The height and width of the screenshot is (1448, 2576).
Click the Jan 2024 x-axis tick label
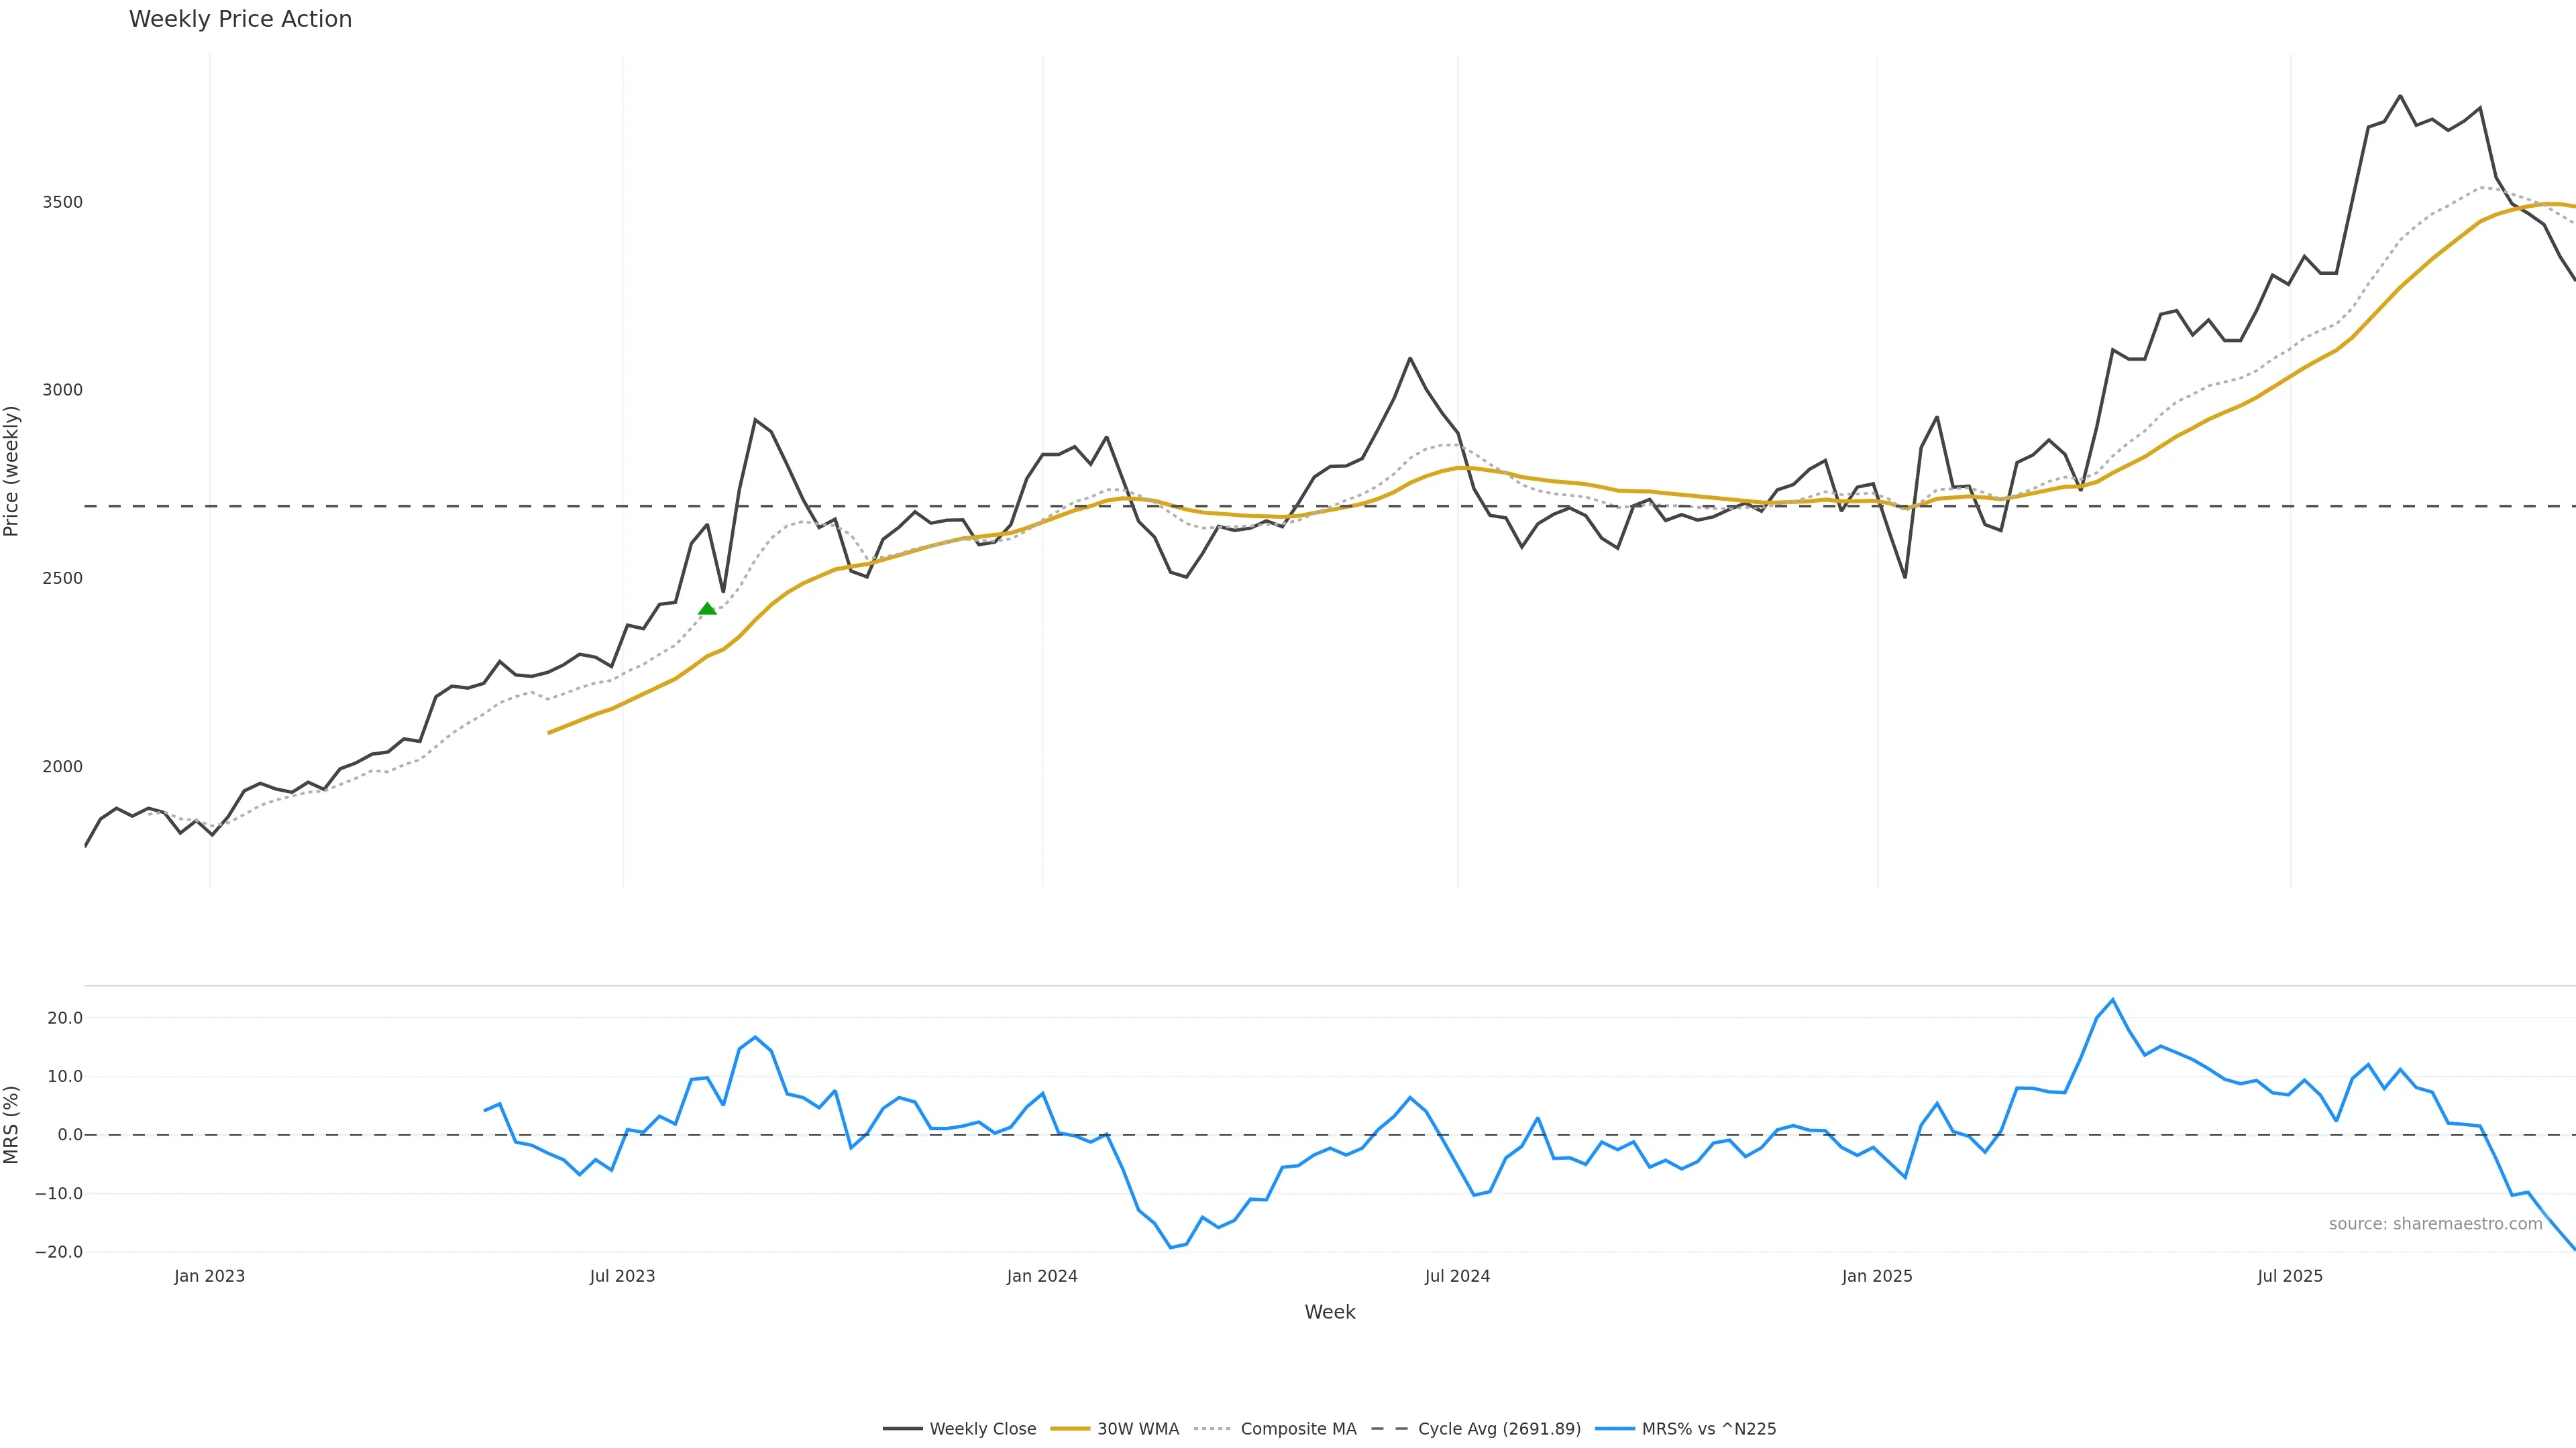(x=1042, y=1276)
